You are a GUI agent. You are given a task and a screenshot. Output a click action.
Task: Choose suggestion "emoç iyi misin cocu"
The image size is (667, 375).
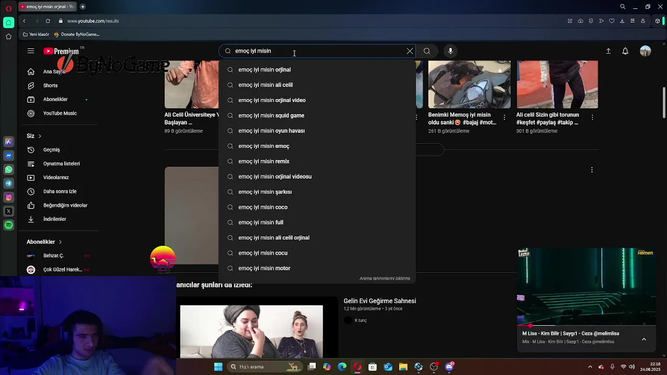coord(317,253)
